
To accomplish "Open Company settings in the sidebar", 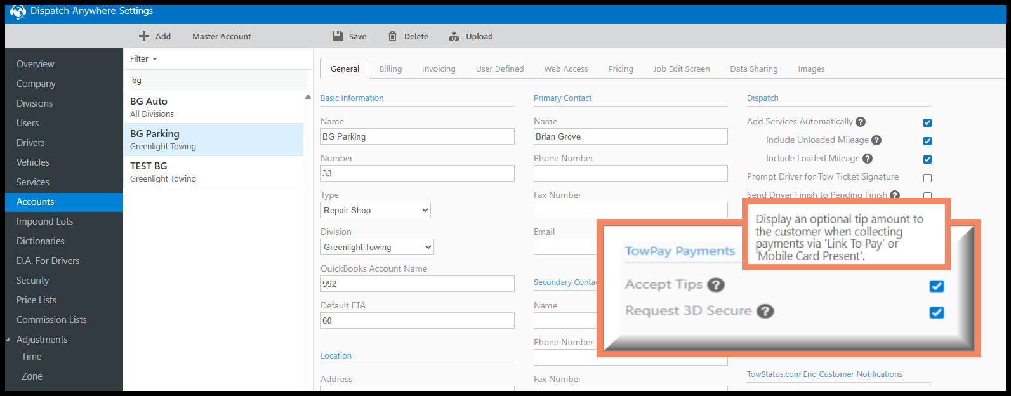I will pyautogui.click(x=64, y=84).
